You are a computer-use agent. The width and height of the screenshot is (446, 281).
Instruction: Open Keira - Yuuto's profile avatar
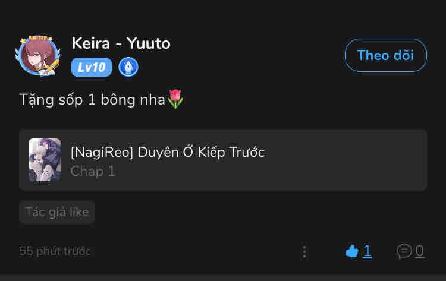coord(36,56)
